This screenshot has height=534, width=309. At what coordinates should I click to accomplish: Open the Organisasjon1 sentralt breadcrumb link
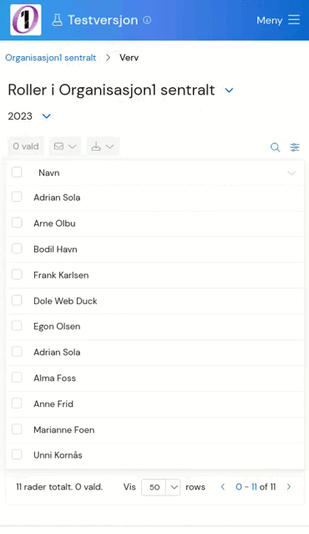tap(51, 58)
